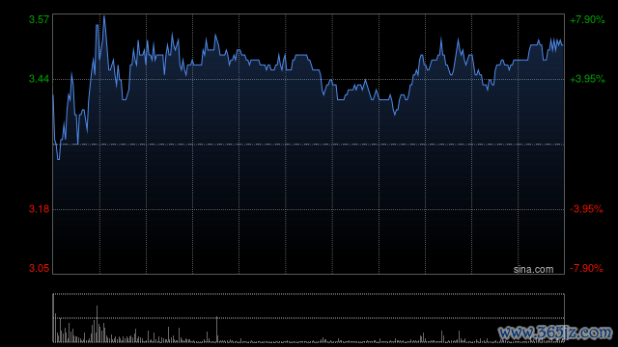Click the +3.95% percentage label
Image resolution: width=618 pixels, height=347 pixels.
(587, 79)
